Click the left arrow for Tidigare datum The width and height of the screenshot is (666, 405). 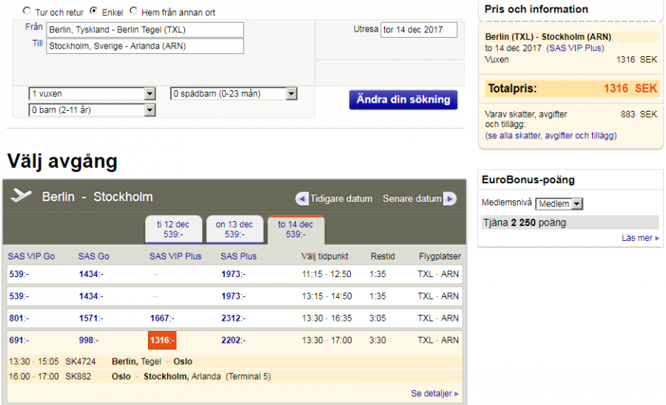[302, 199]
